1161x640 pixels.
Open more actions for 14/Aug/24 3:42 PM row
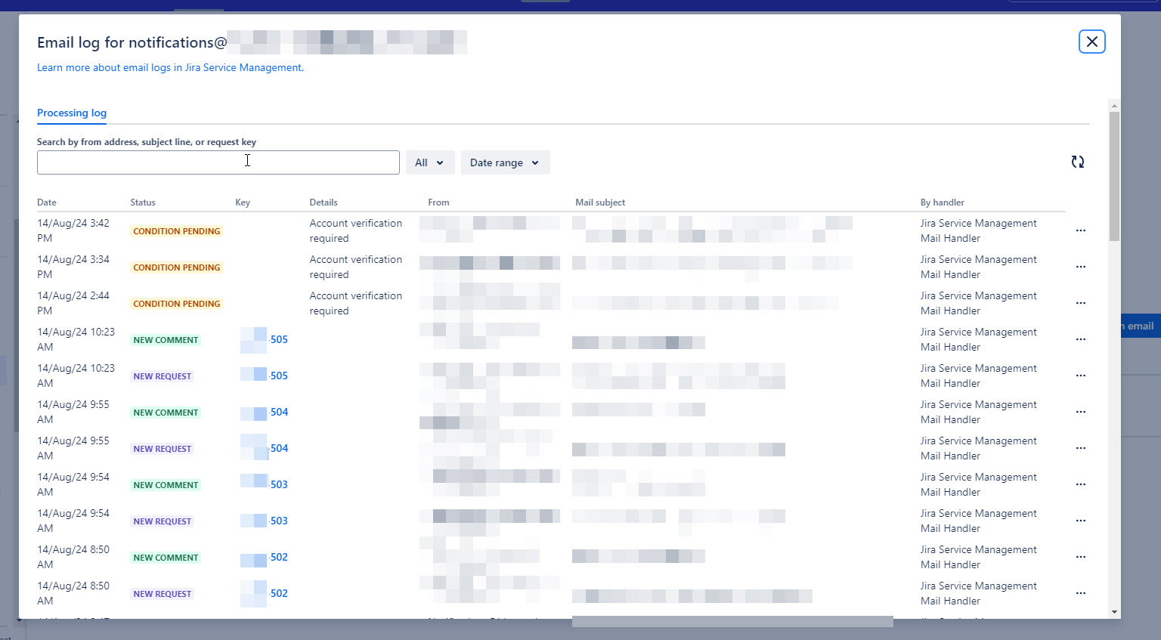[x=1081, y=230]
